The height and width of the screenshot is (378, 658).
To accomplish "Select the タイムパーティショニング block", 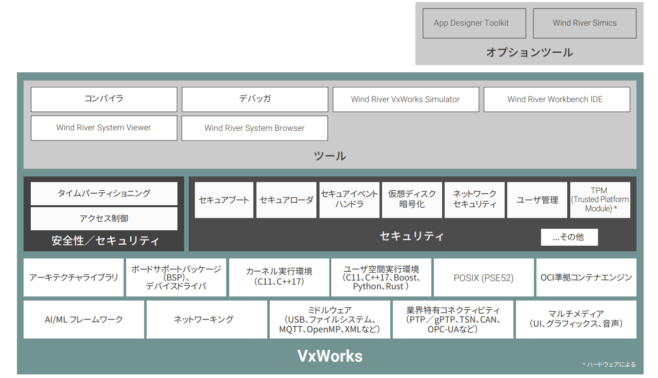I will 104,193.
